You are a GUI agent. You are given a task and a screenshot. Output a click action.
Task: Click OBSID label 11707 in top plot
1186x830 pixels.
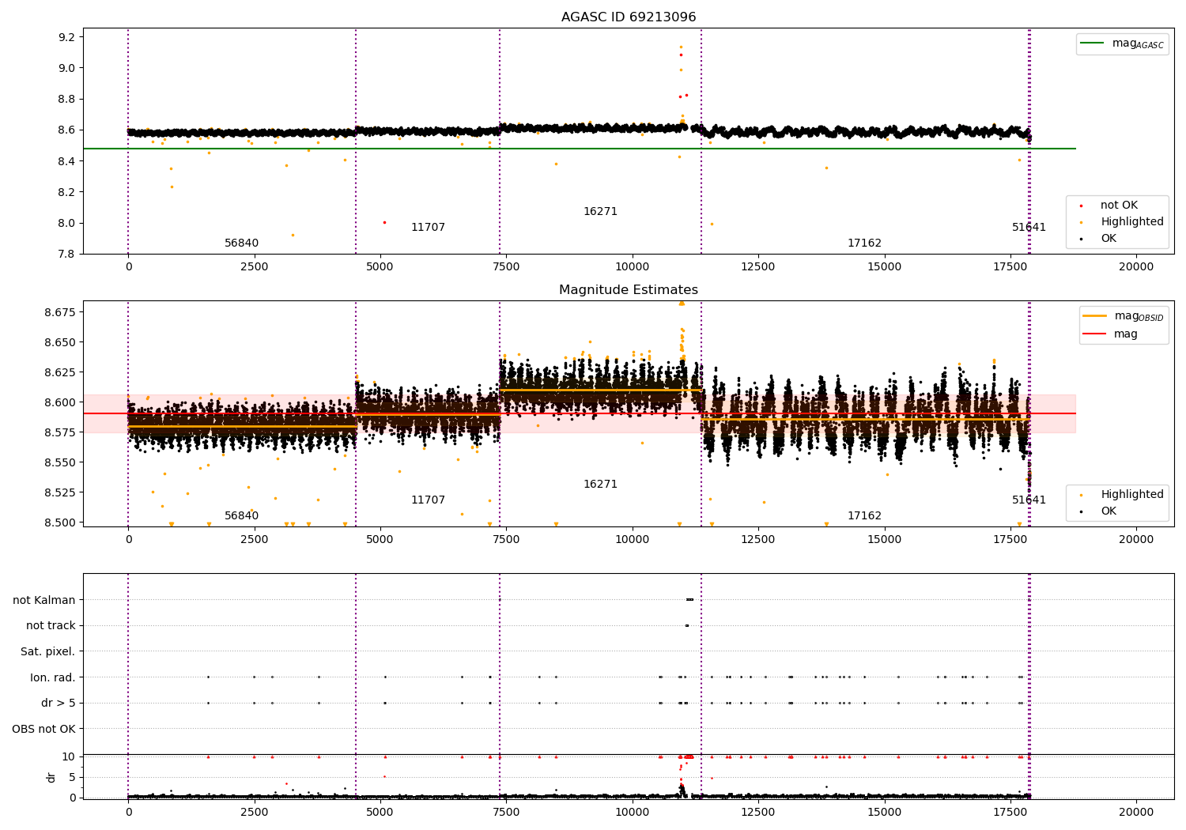click(x=428, y=228)
